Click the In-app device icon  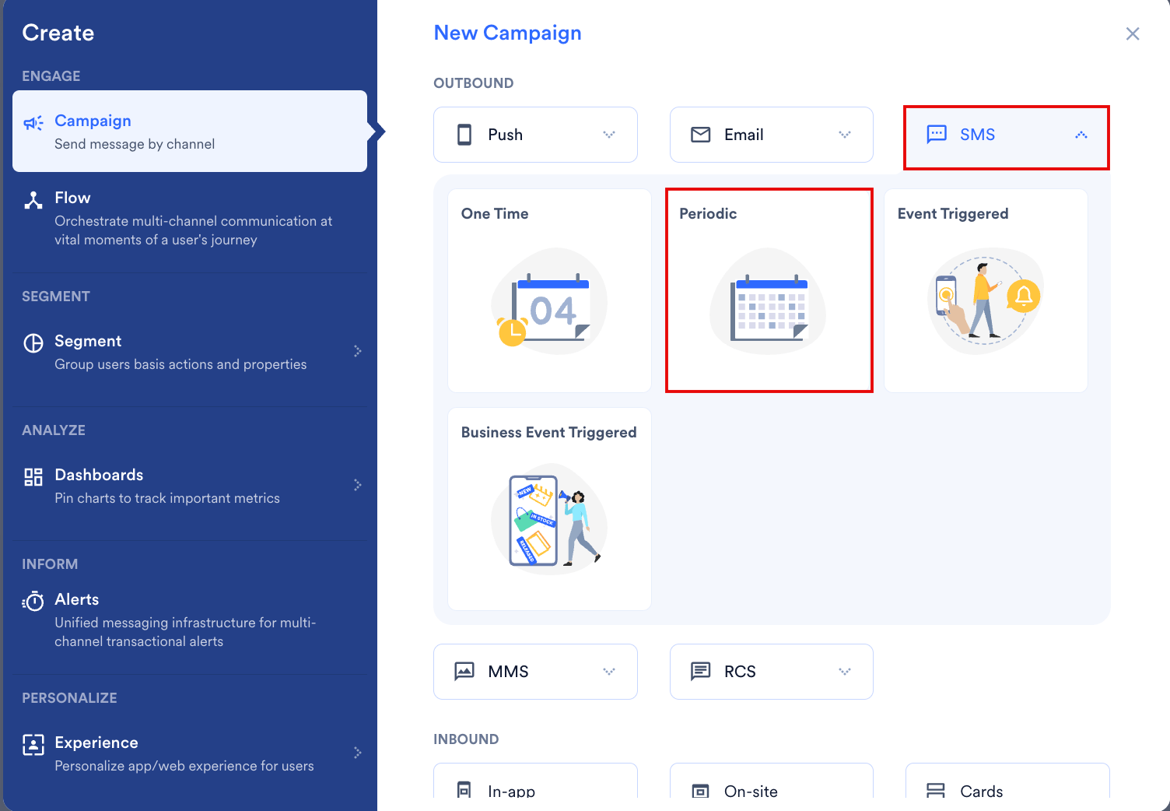464,789
